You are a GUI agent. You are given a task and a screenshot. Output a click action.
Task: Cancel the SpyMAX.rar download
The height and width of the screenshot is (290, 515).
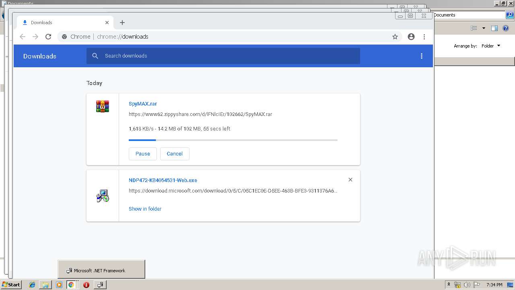pyautogui.click(x=175, y=154)
